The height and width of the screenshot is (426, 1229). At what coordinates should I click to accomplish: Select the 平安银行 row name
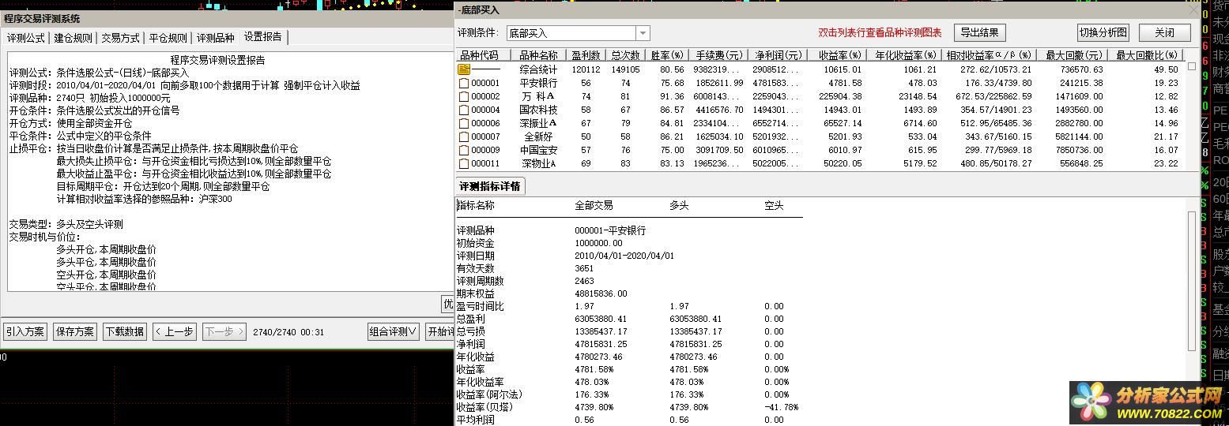coord(538,83)
